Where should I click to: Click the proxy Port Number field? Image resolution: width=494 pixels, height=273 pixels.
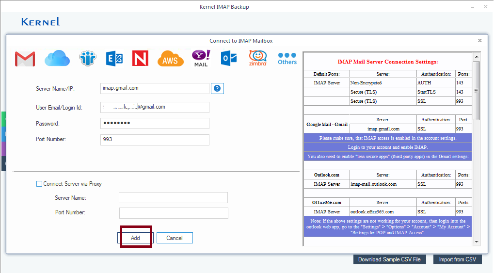(x=174, y=213)
